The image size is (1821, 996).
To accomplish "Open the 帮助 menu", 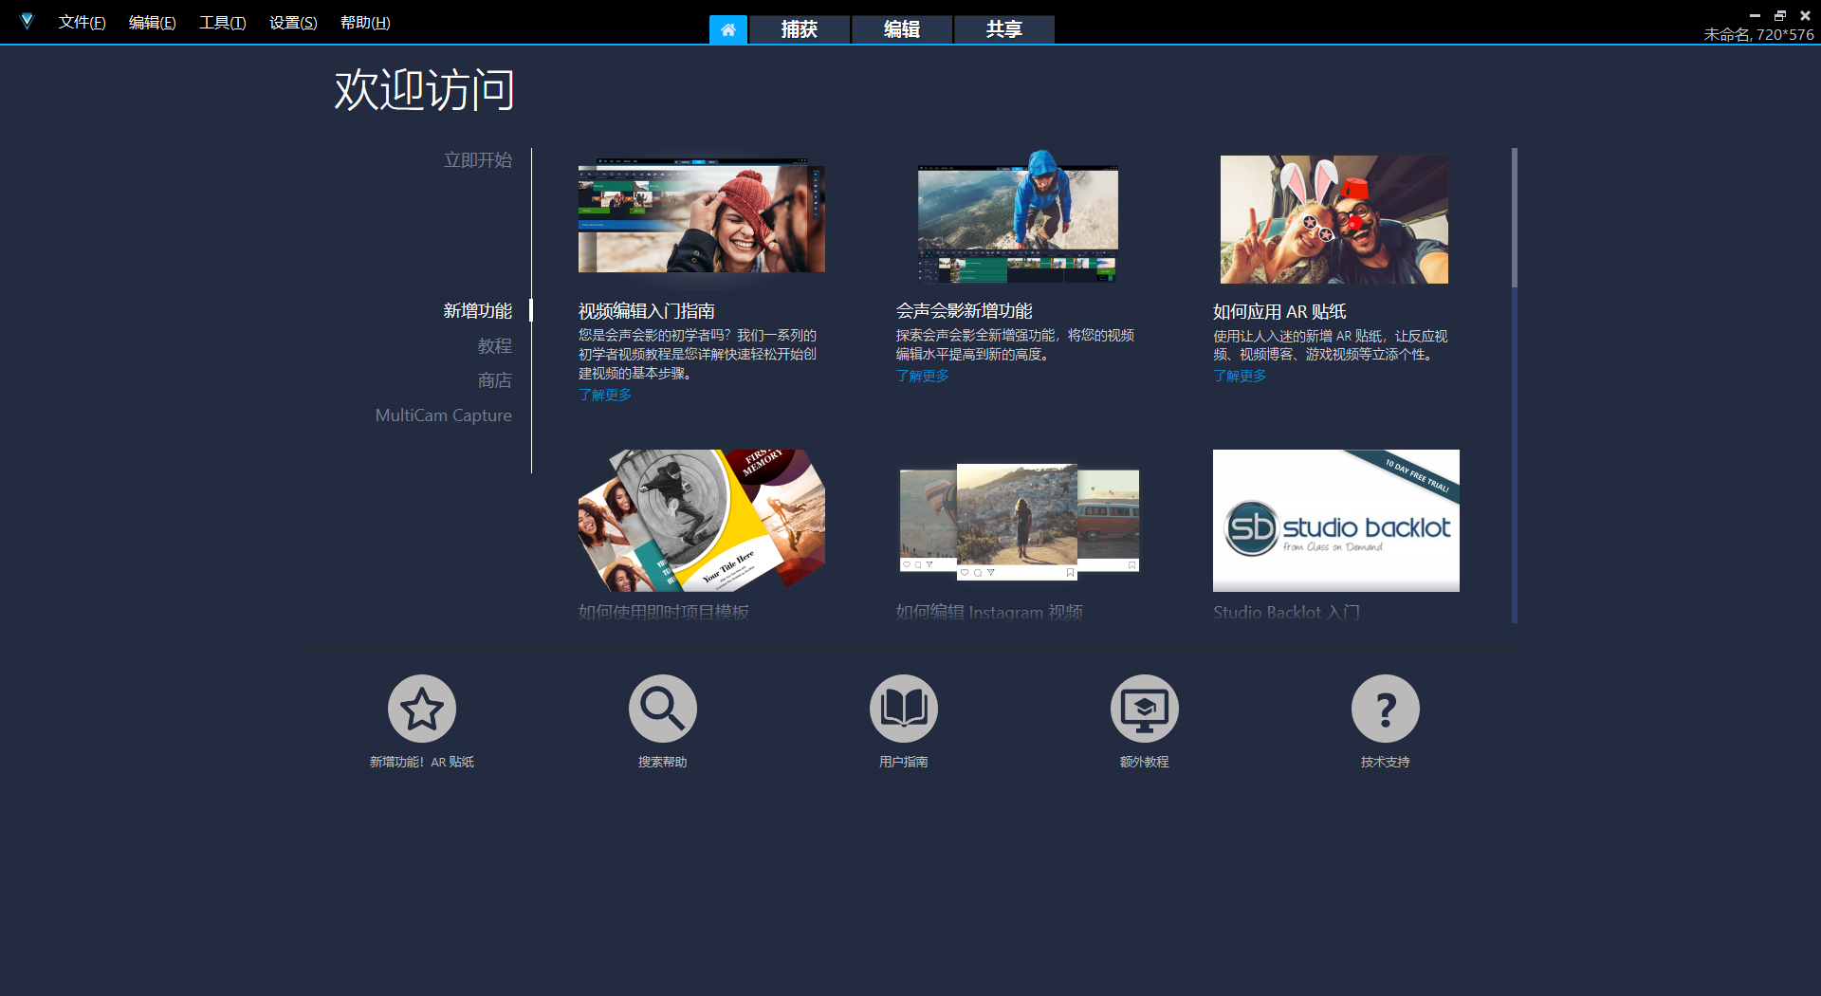I will (x=363, y=22).
